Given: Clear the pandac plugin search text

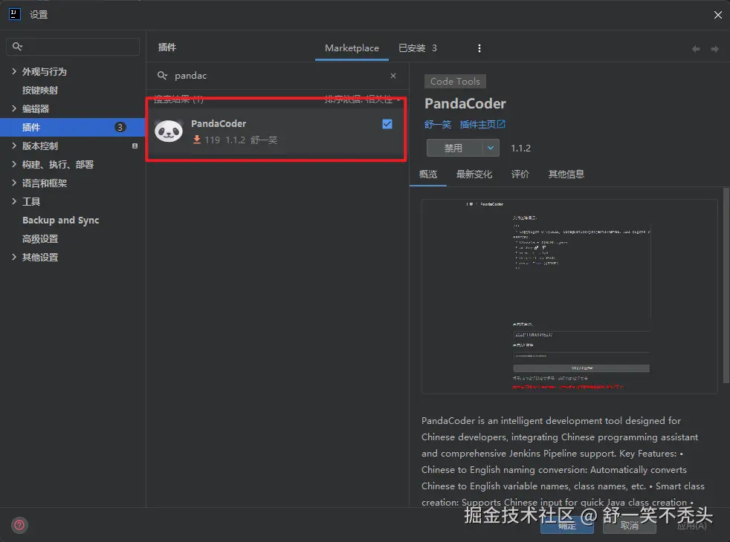Looking at the screenshot, I should 393,75.
